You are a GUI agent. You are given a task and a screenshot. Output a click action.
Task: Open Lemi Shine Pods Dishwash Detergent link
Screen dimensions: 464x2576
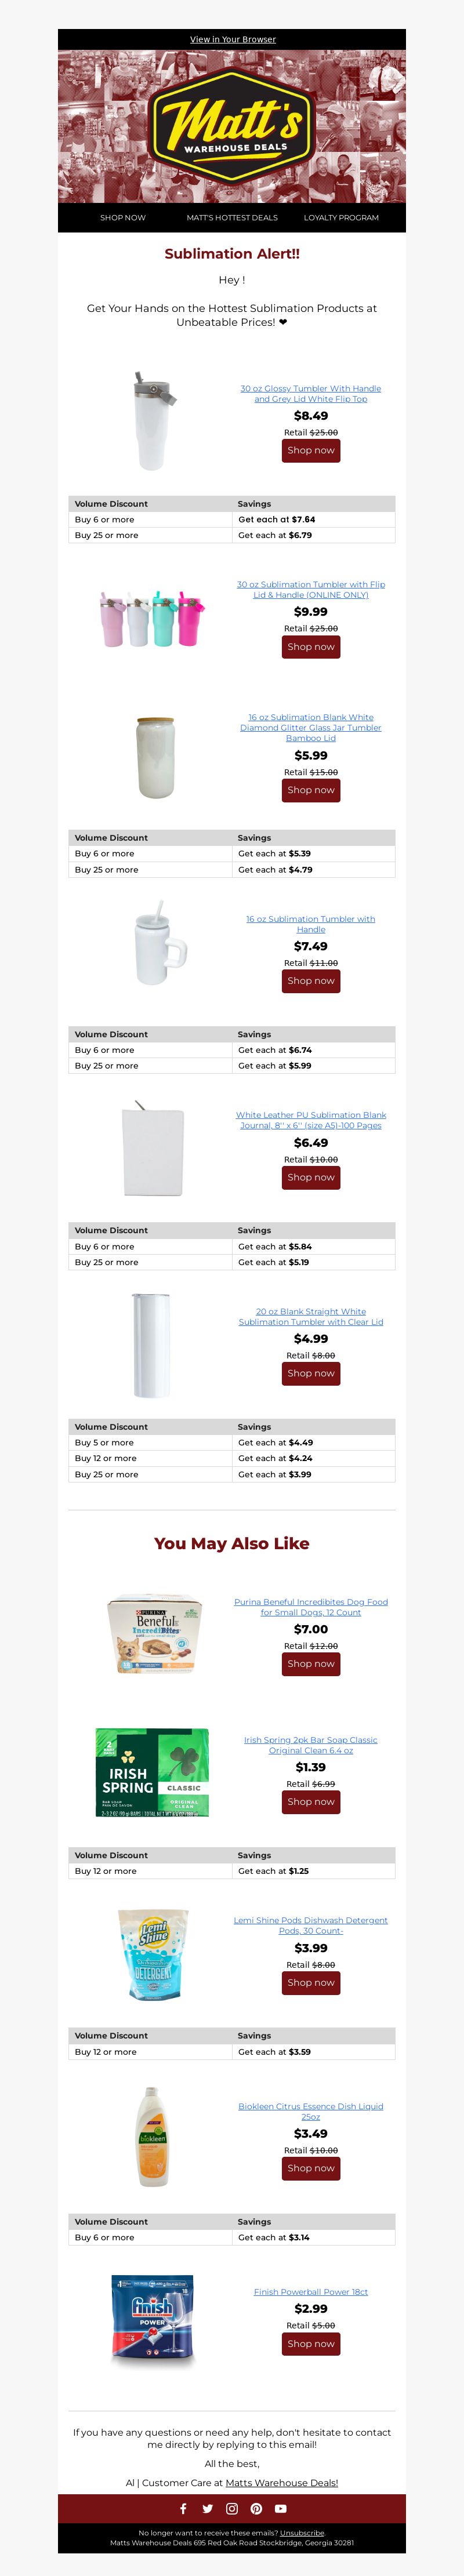[x=311, y=1925]
